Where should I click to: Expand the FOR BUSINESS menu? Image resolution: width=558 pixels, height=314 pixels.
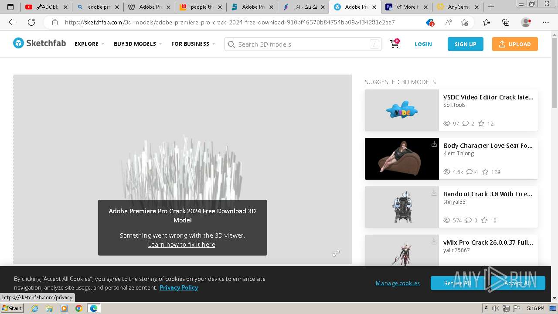click(x=193, y=44)
